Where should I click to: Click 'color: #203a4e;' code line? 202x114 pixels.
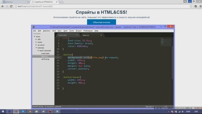[78, 46]
